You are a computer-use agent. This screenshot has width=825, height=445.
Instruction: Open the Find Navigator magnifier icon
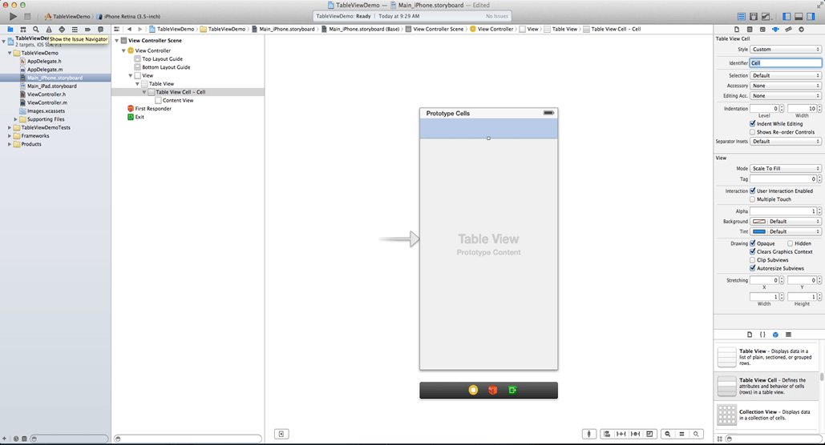point(36,30)
